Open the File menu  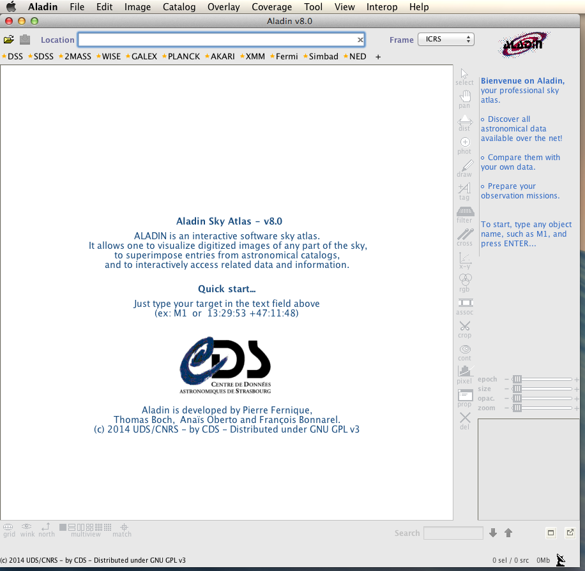point(77,7)
